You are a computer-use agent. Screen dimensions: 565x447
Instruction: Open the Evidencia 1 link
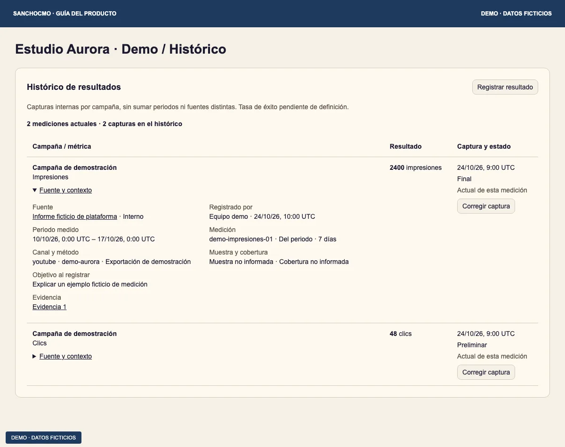[49, 307]
